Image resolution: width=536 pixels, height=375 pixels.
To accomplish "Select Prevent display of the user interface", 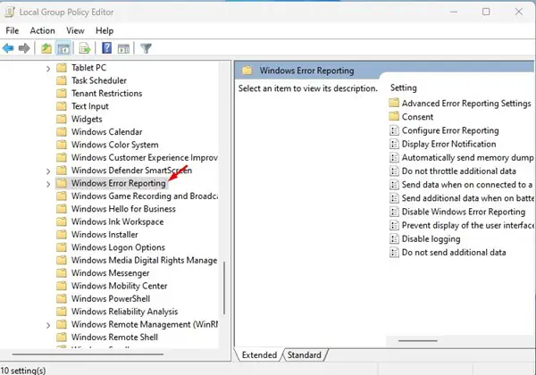I will (467, 225).
